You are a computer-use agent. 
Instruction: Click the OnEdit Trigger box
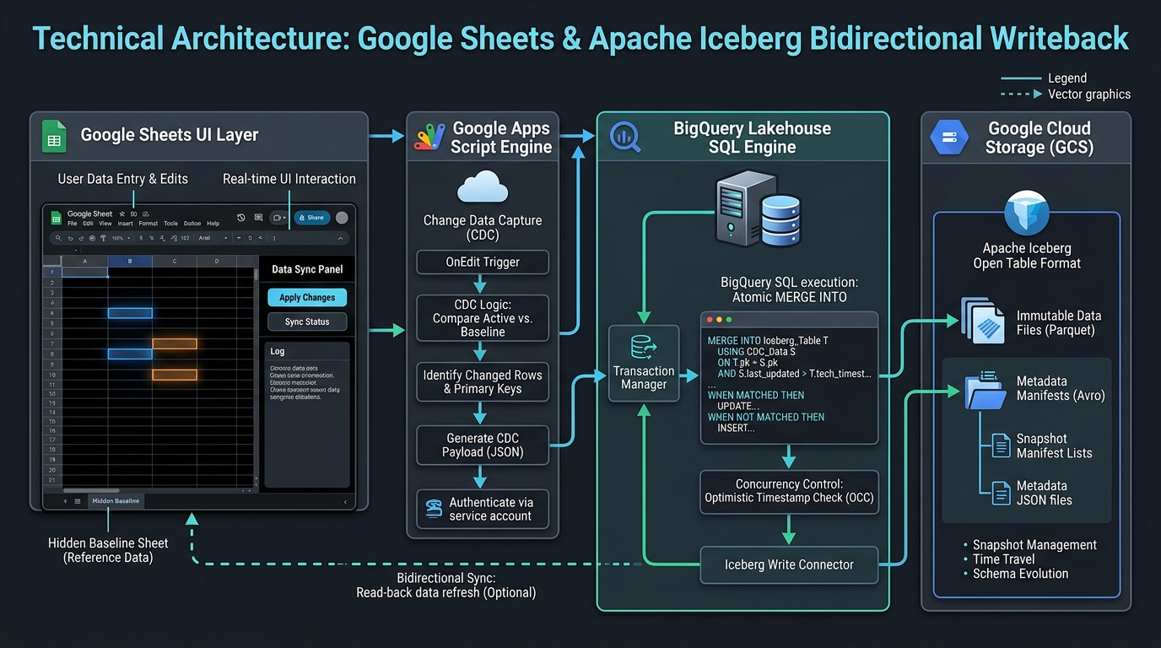(x=483, y=262)
